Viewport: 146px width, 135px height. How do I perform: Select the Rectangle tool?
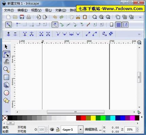pyautogui.click(x=6, y=77)
